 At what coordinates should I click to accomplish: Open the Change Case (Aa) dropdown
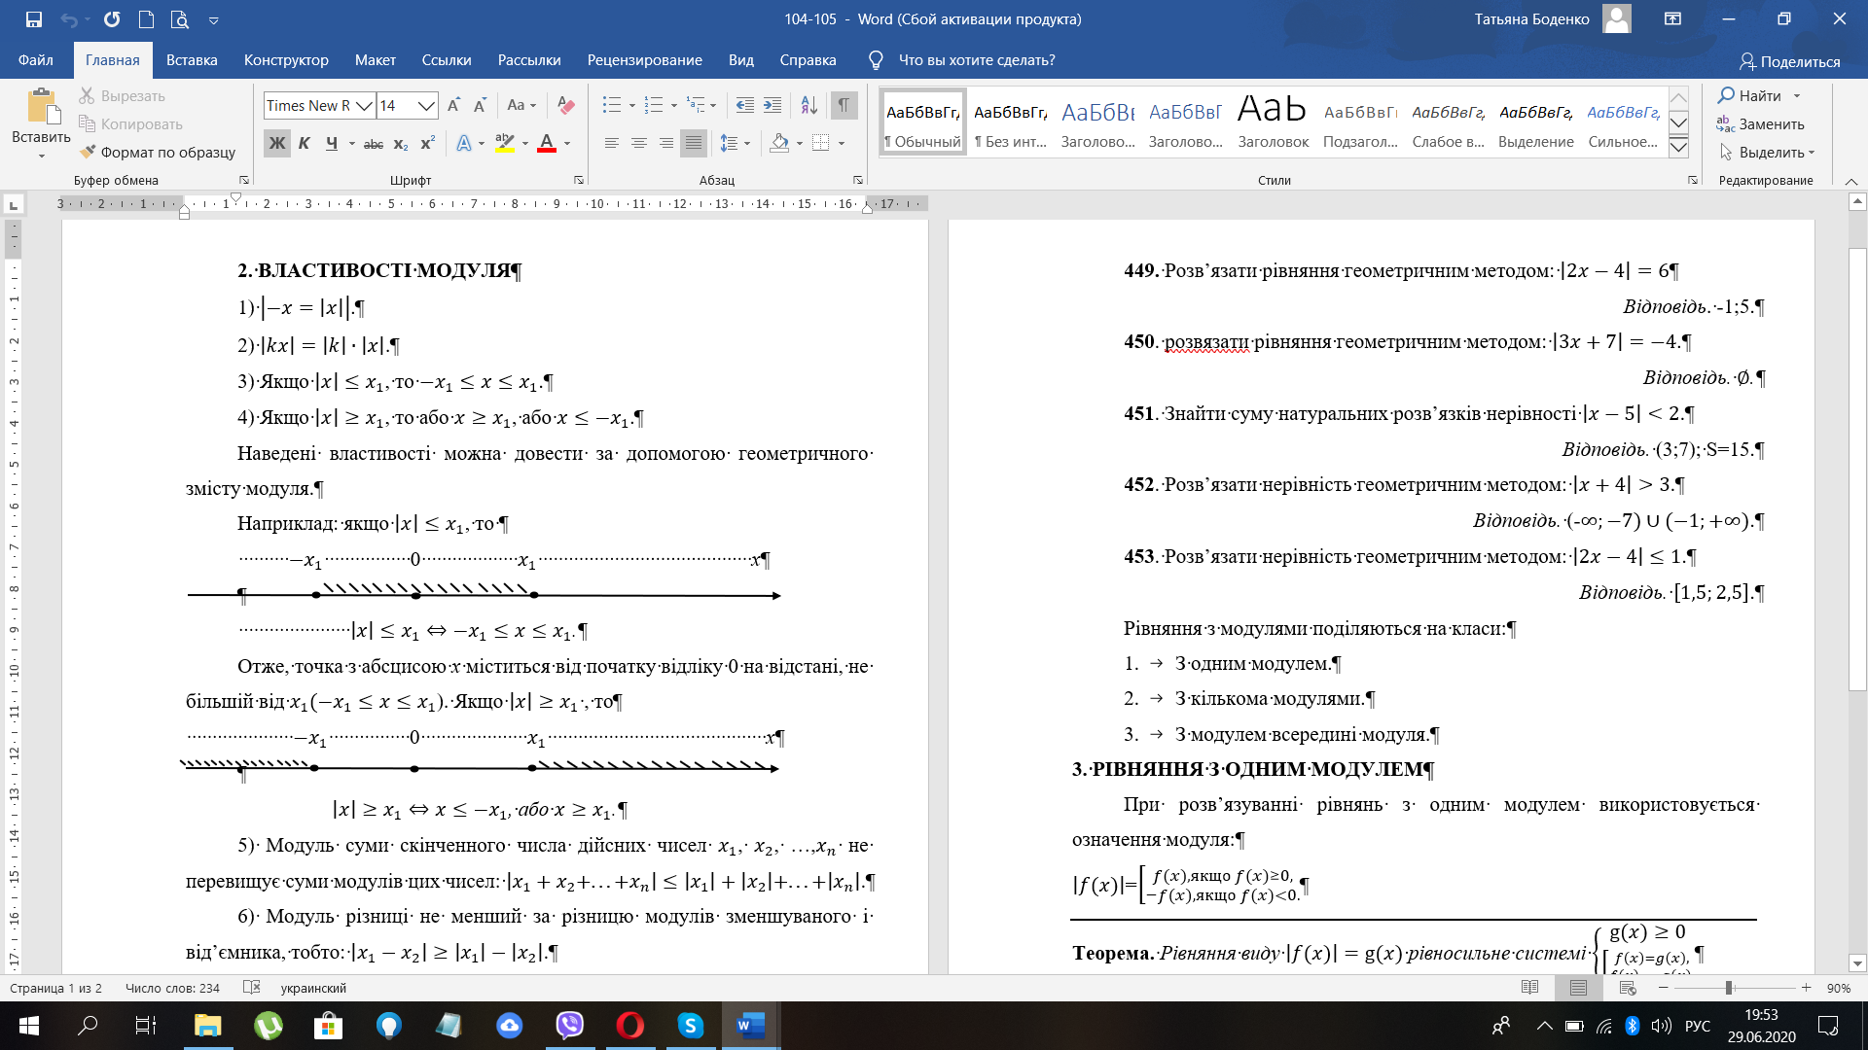pos(522,105)
